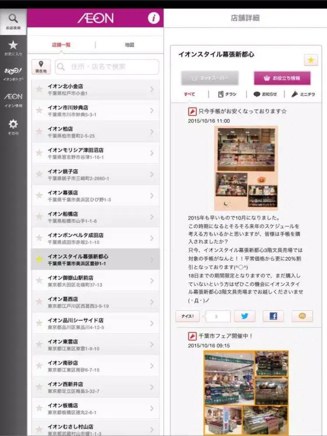Tap the 現在地 current location pin button
This screenshot has width=327, height=436.
point(41,67)
